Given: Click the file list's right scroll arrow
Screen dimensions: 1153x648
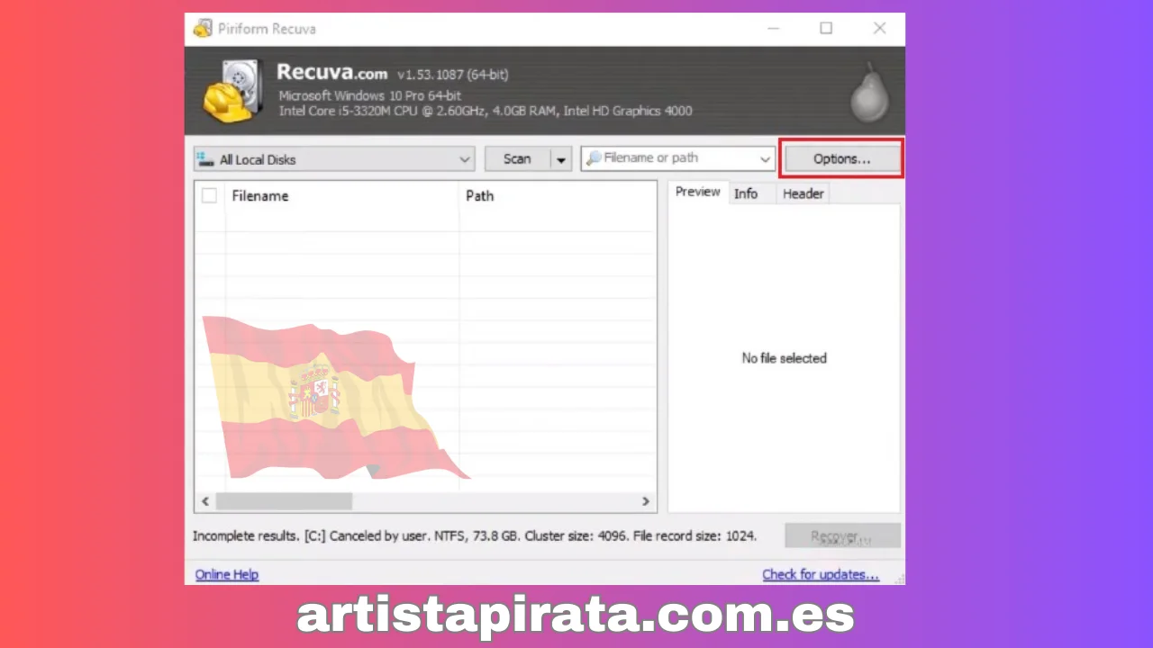Looking at the screenshot, I should (x=646, y=501).
